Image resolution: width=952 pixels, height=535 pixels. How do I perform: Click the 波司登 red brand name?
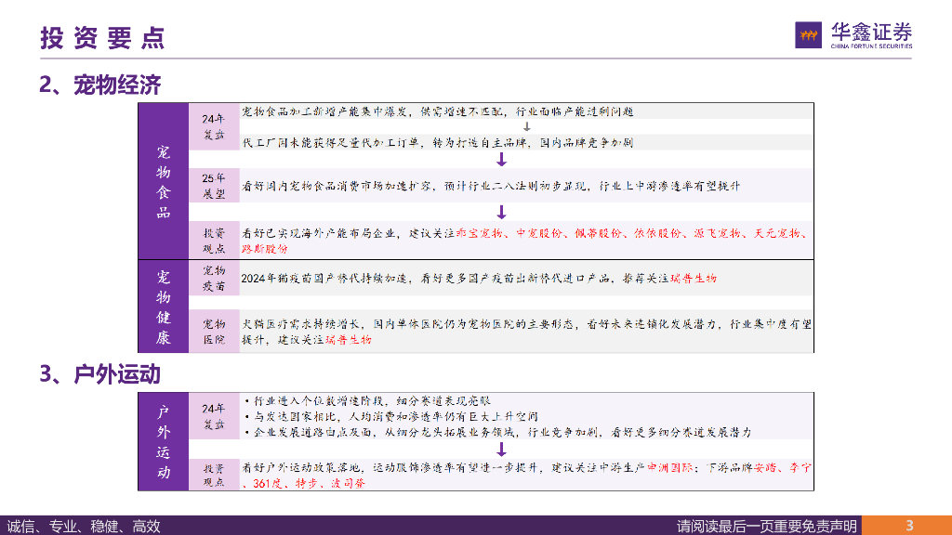pyautogui.click(x=348, y=483)
